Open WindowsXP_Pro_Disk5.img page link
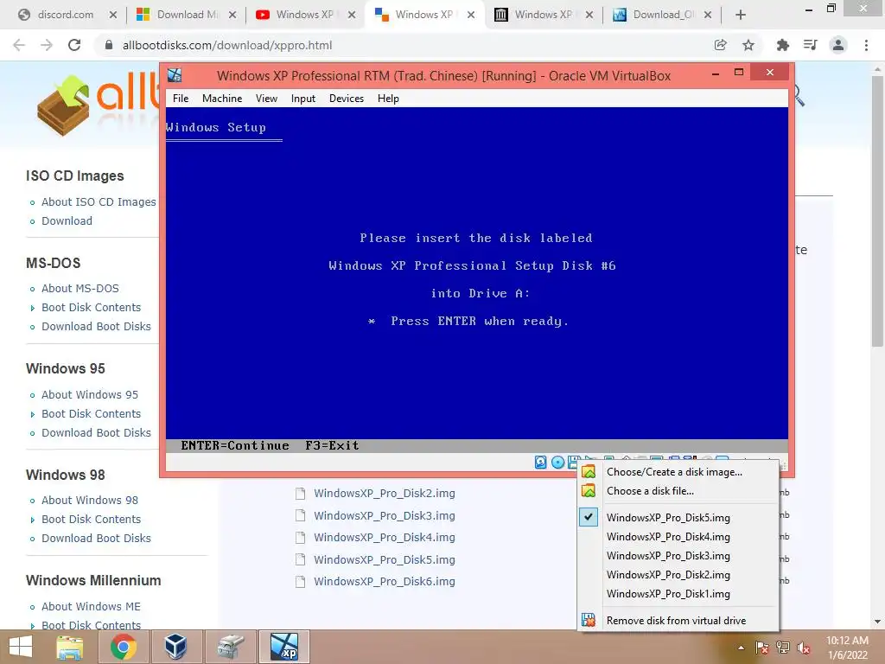 (385, 559)
